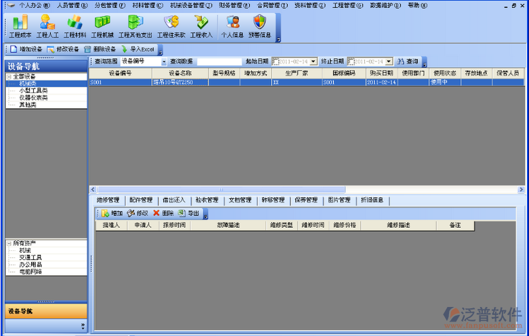This screenshot has height=336, width=529.
Task: Select 电脑网络 under 所有资产
Action: pyautogui.click(x=30, y=272)
